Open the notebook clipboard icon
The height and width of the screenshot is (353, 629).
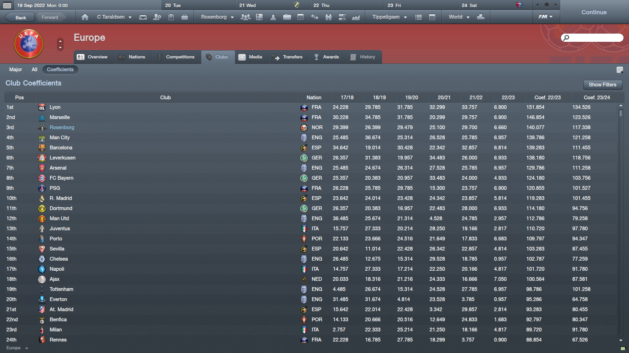point(171,17)
